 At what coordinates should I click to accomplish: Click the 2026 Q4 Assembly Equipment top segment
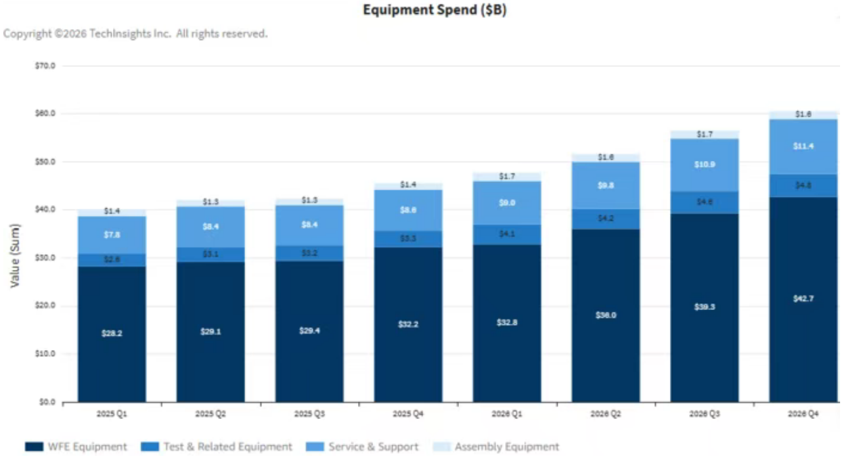click(x=804, y=116)
